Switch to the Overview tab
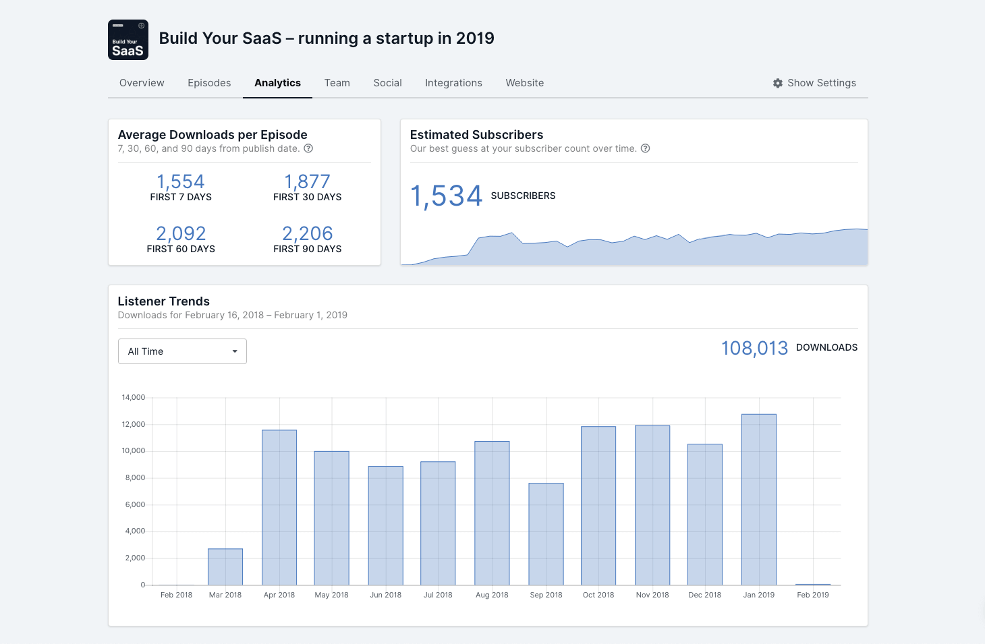This screenshot has height=644, width=985. tap(142, 83)
